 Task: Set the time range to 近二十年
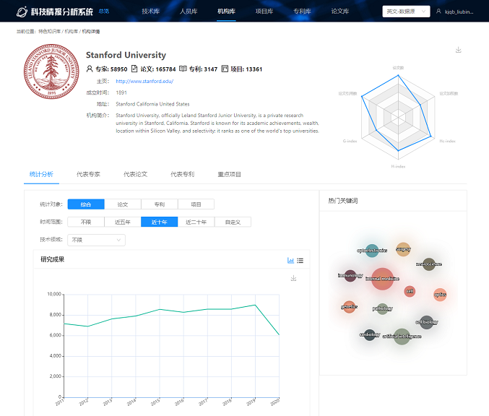196,222
